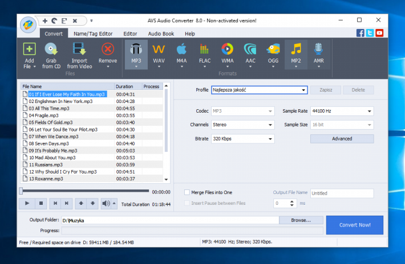The image size is (405, 264).
Task: Click the Output Folder path field
Action: [170, 220]
